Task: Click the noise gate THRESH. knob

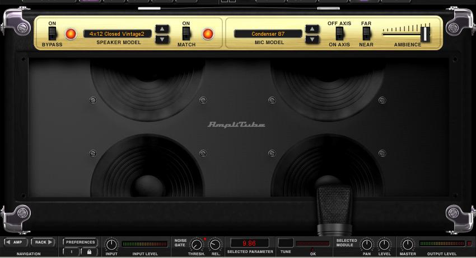Action: click(197, 245)
